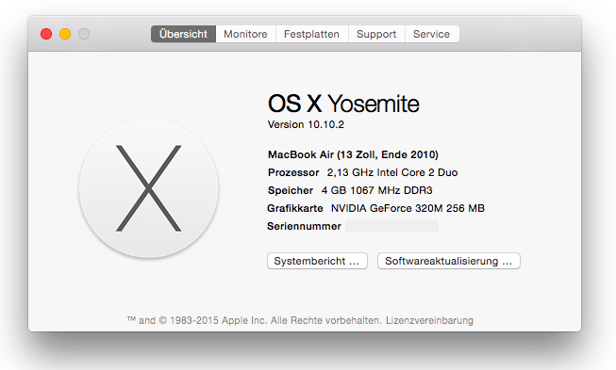Click the blanked Seriennummer value field

click(392, 226)
